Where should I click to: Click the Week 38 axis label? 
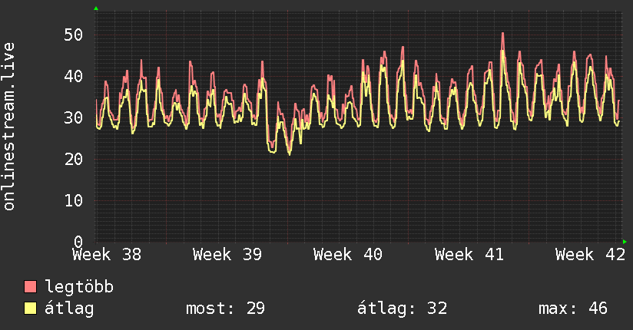[x=107, y=255]
